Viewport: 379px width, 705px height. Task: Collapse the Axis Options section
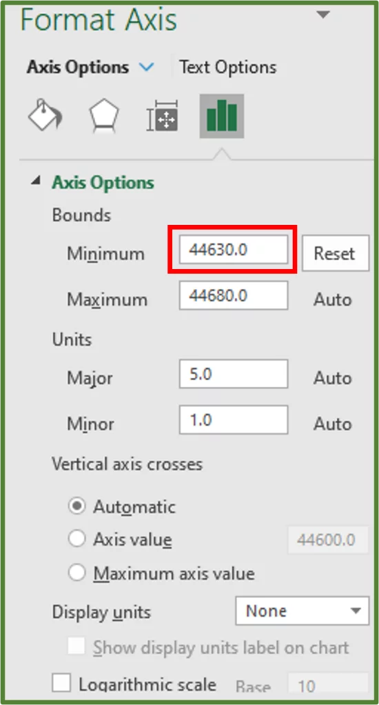point(36,181)
